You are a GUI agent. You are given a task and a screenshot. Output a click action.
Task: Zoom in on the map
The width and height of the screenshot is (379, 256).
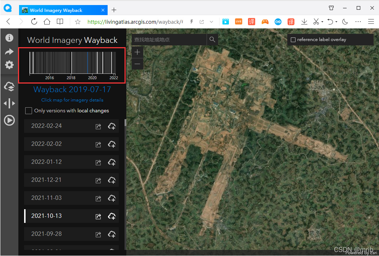[137, 52]
